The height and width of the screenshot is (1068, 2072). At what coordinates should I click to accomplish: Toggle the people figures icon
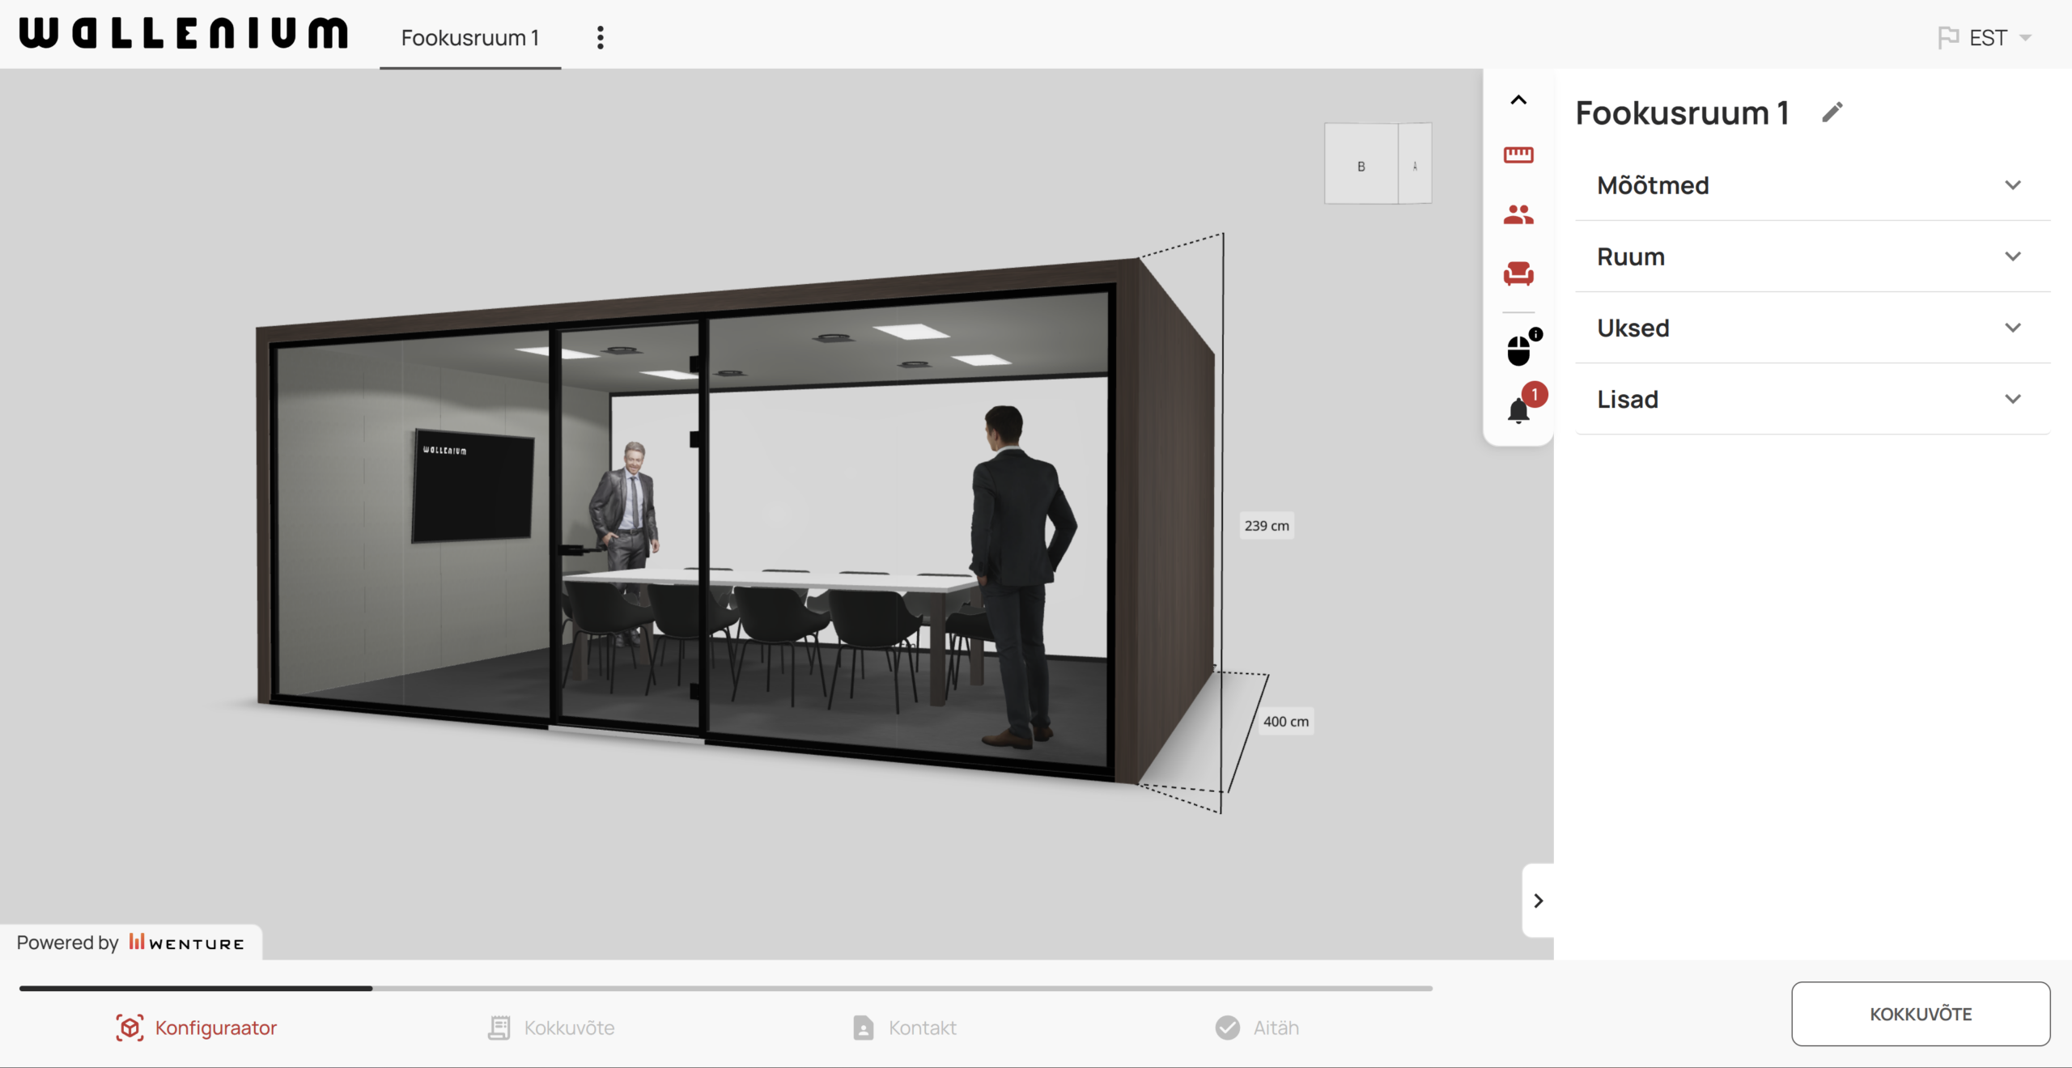click(1518, 214)
